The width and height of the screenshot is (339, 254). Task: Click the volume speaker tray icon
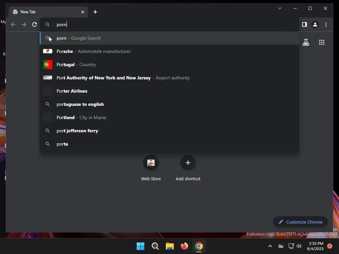tap(299, 246)
